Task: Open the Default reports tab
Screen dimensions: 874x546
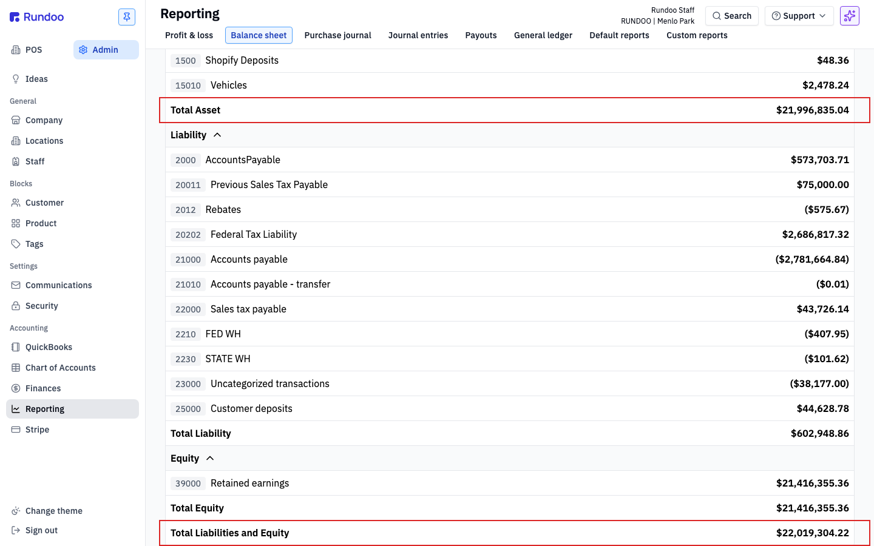Action: point(619,35)
